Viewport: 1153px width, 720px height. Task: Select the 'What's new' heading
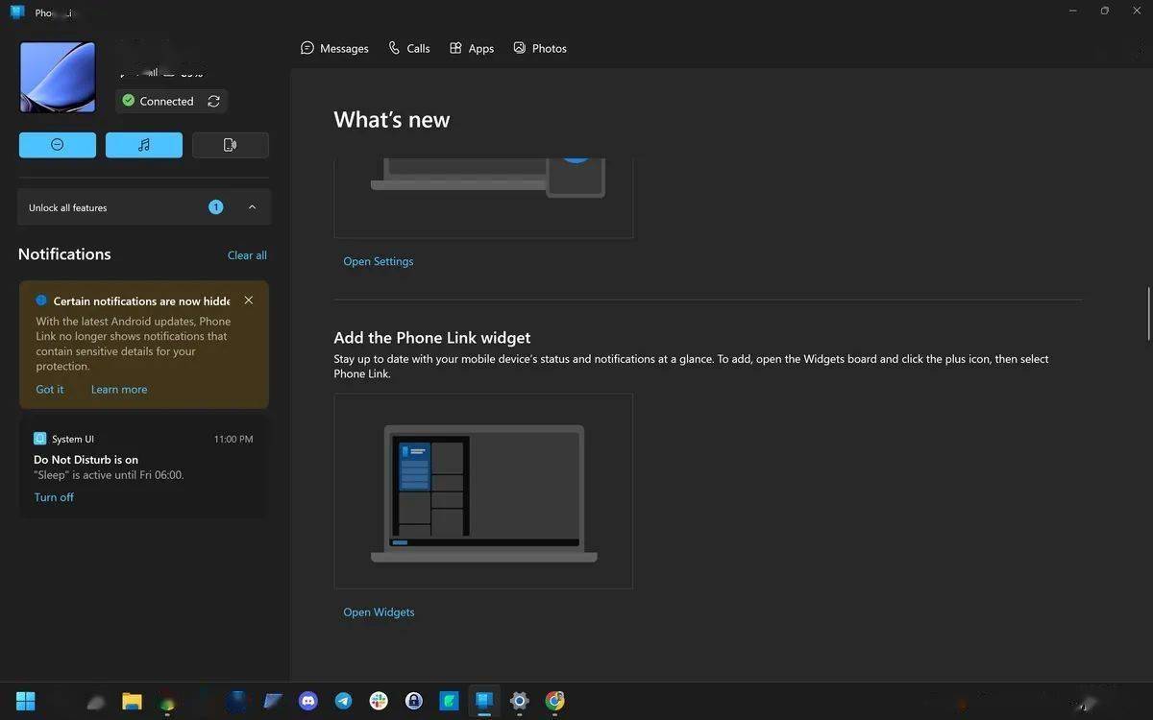point(392,120)
